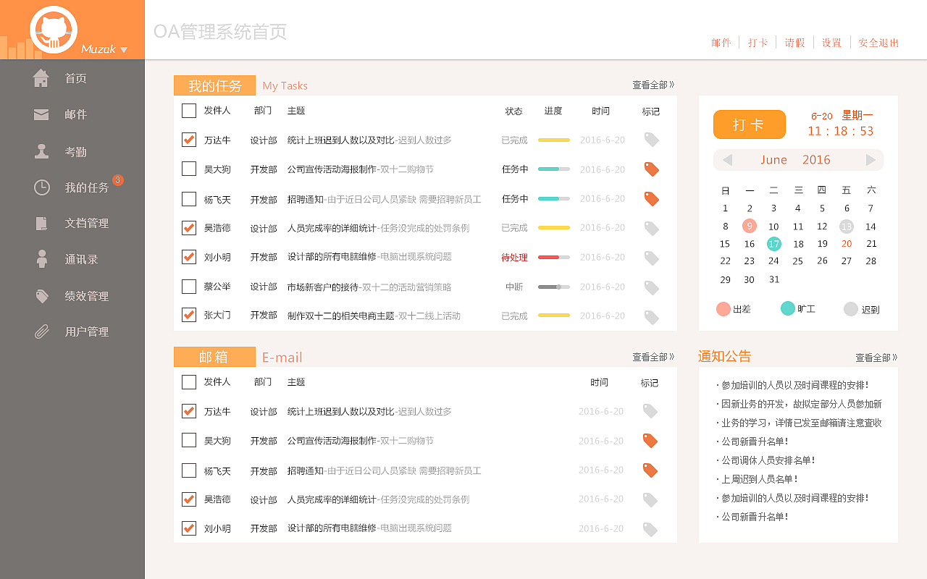Screen dimensions: 927x579
Task: Check 杨飞天 task checkbox
Action: [x=189, y=198]
